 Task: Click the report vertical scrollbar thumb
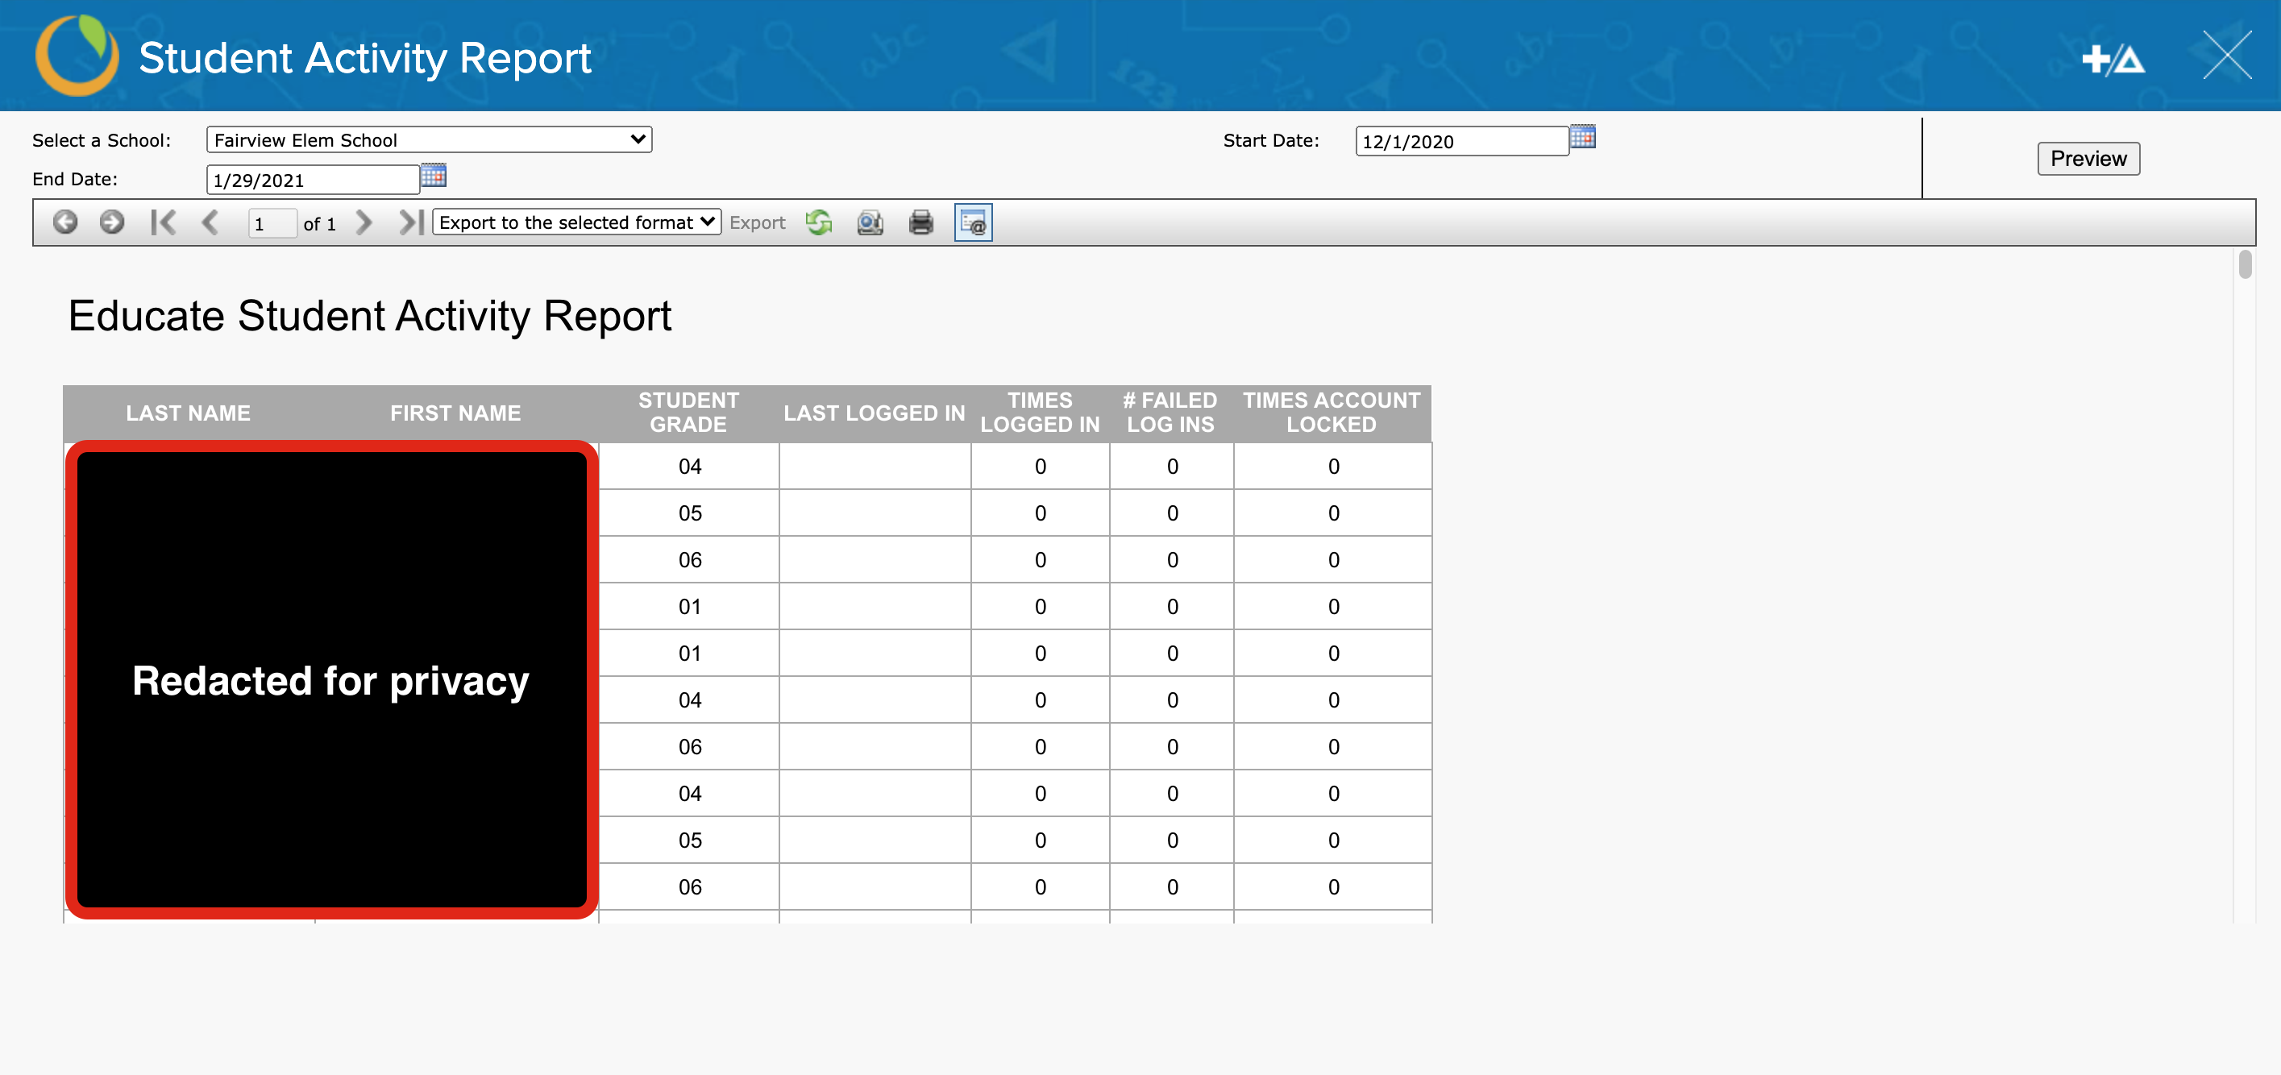[x=2244, y=265]
